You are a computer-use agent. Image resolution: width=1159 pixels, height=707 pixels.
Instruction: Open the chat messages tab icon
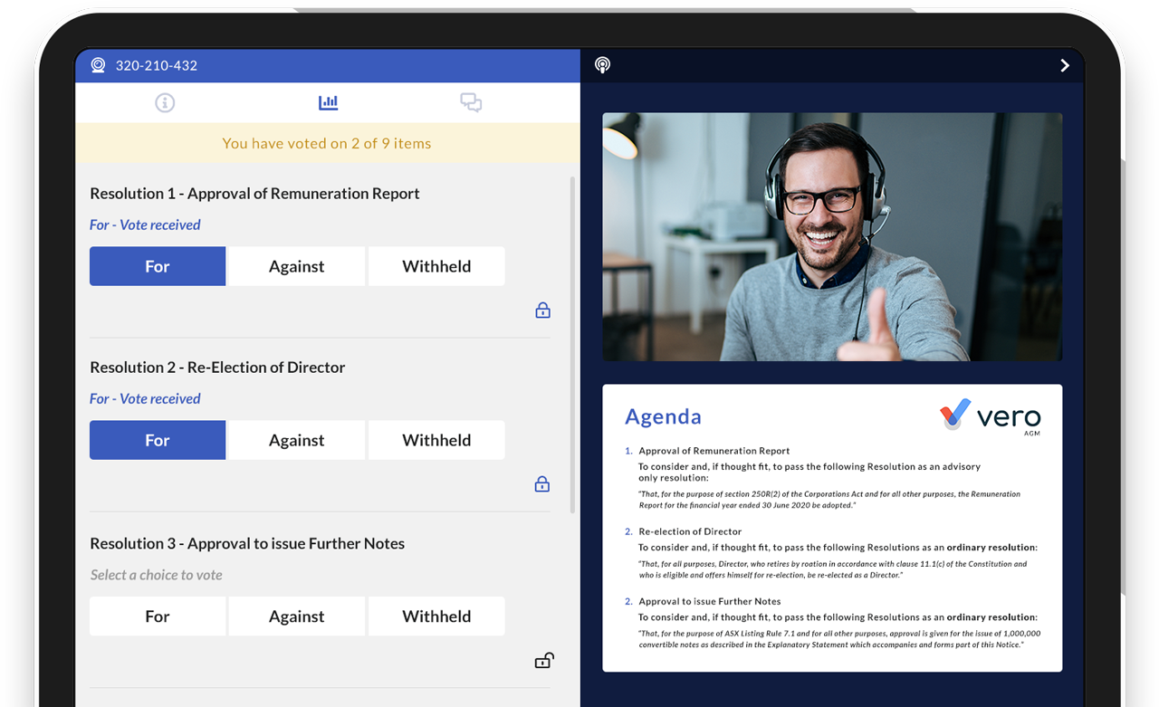point(471,103)
